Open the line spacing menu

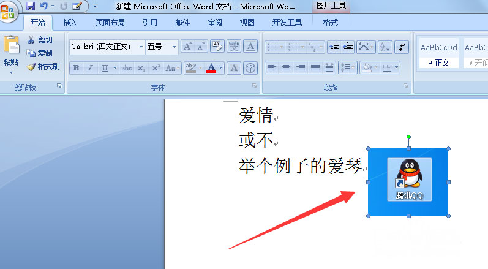[x=347, y=67]
